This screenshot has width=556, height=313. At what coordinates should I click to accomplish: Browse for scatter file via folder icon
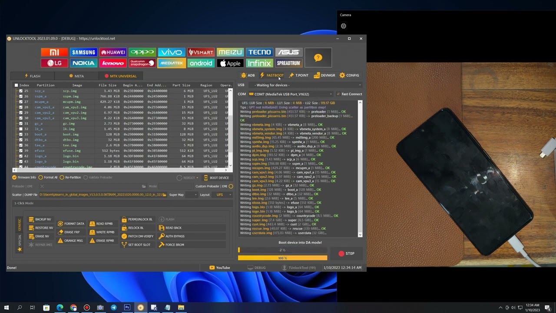point(164,195)
